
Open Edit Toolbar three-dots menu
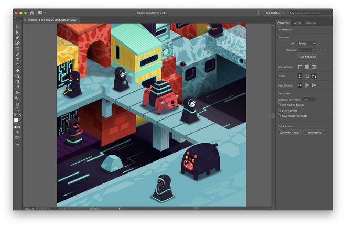tap(17, 145)
